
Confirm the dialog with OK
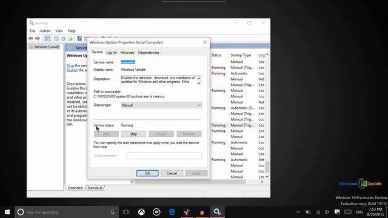pos(147,173)
